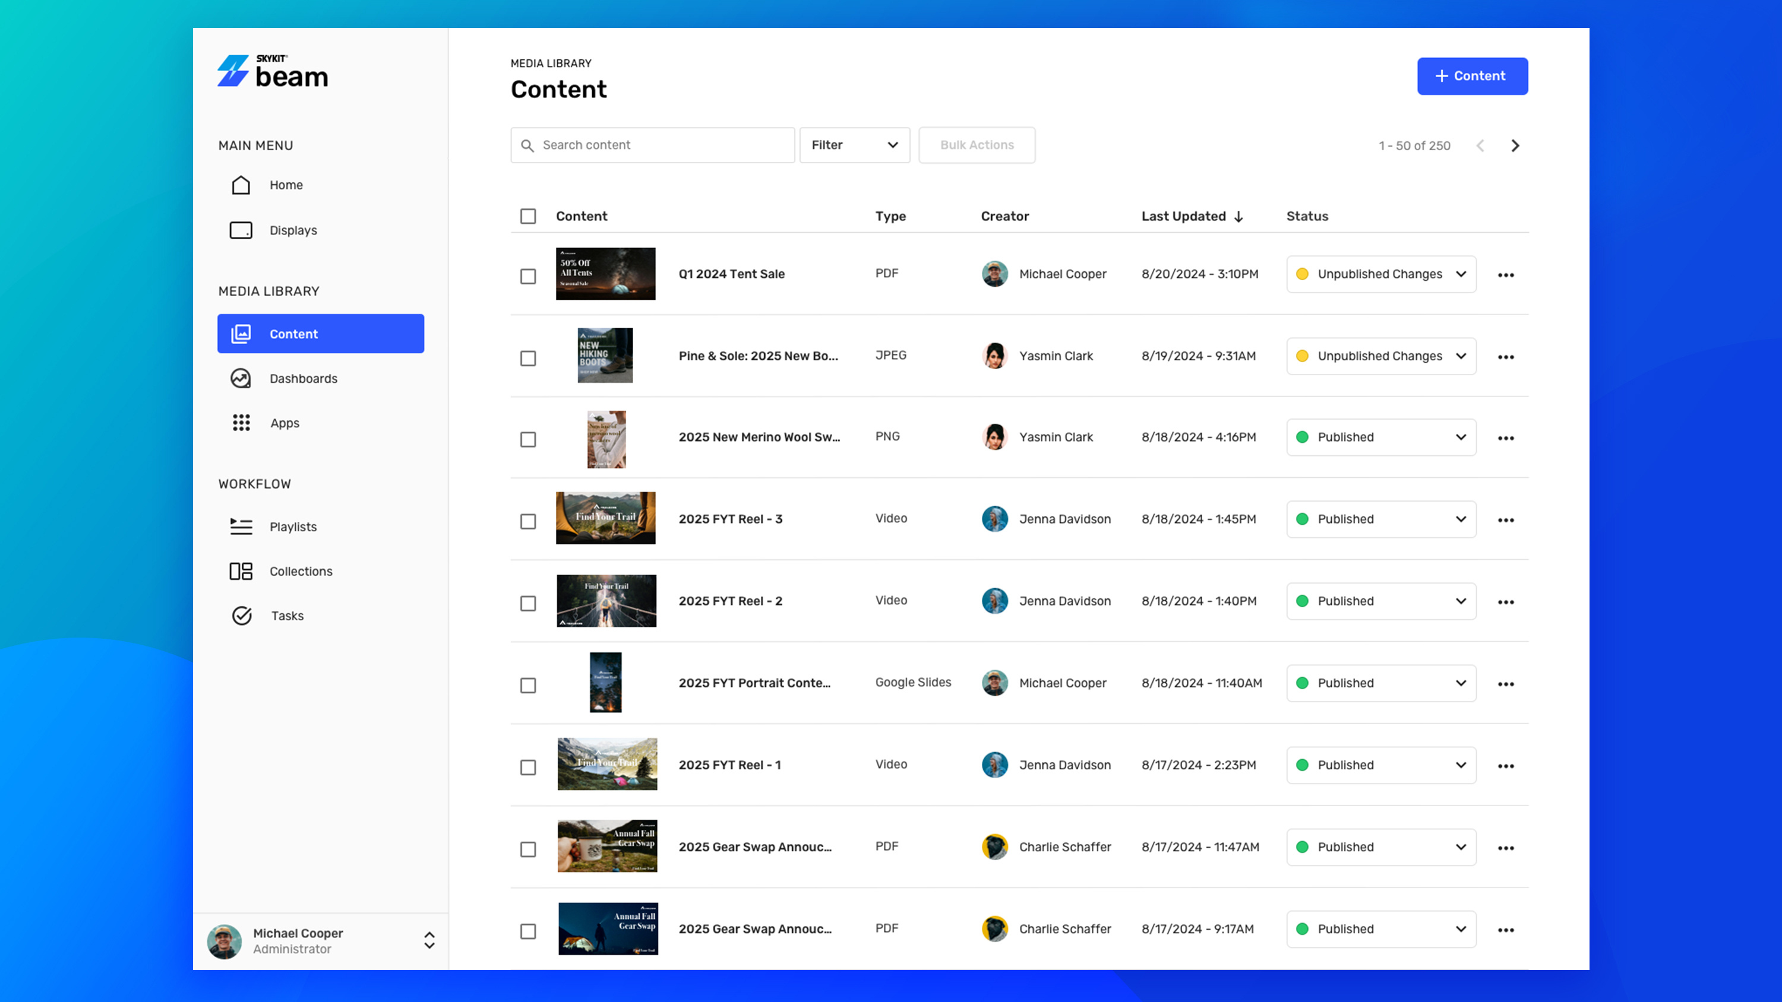The image size is (1782, 1002).
Task: Select 2025 FYT Reel - 1 checkbox
Action: (x=528, y=767)
